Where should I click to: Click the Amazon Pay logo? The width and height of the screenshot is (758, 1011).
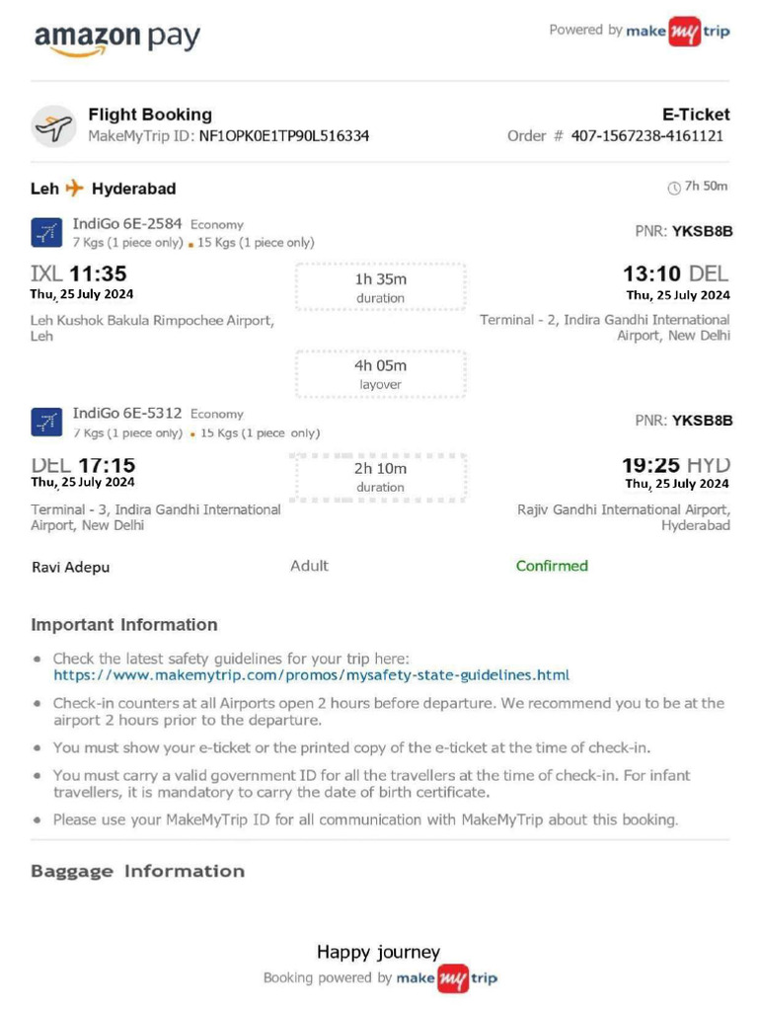117,39
